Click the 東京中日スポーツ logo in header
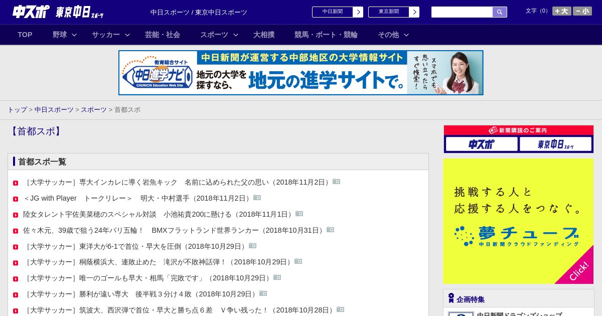 click(79, 12)
